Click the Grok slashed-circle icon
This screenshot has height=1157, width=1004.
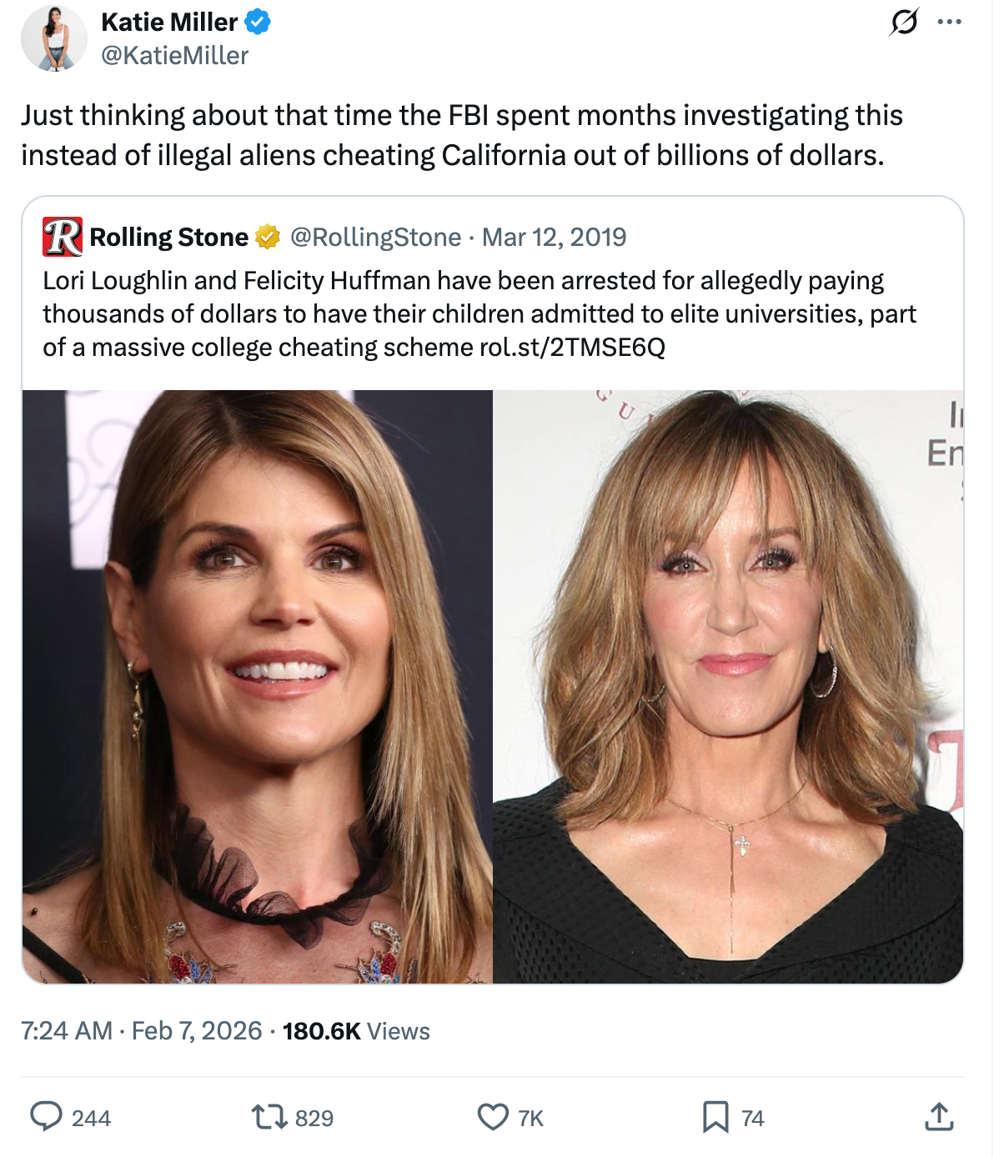pos(904,23)
